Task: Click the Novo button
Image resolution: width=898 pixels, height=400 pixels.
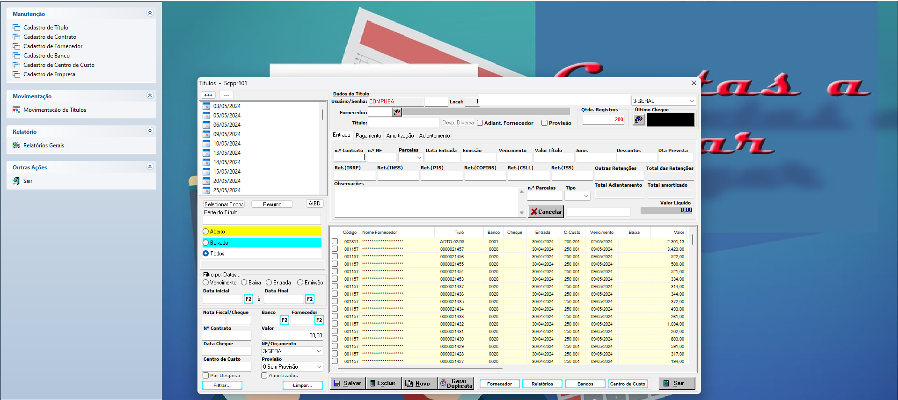Action: (x=419, y=383)
